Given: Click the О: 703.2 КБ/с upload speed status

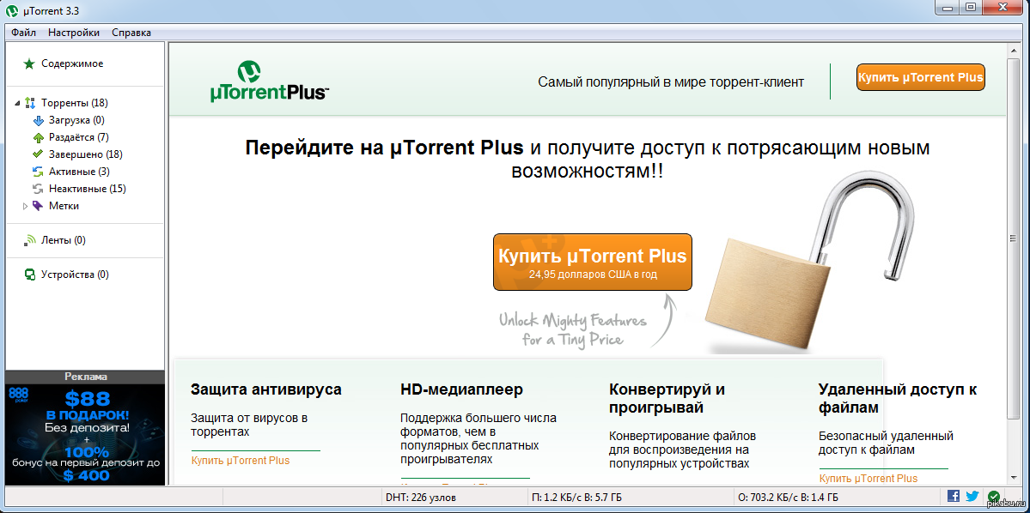Looking at the screenshot, I should (788, 498).
